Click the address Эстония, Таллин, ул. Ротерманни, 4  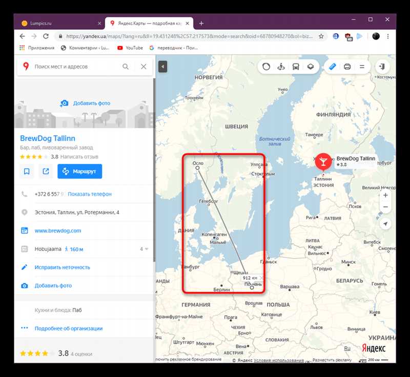(77, 213)
